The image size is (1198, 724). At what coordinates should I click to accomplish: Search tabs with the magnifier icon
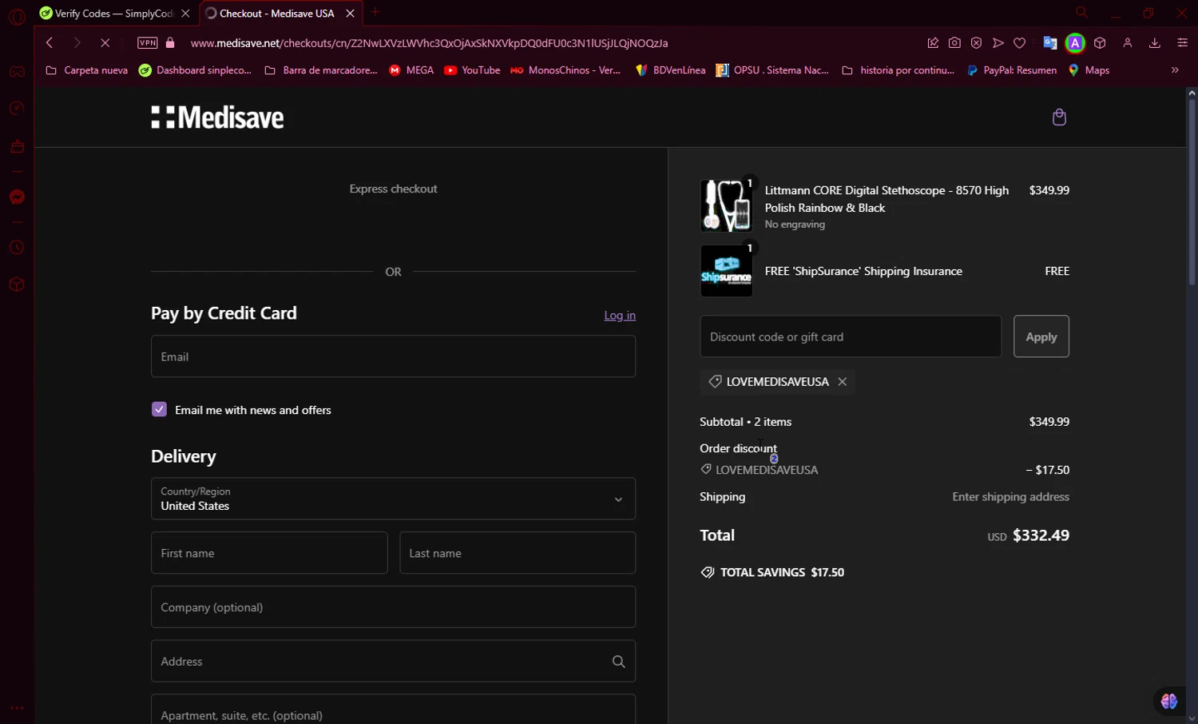[1081, 13]
